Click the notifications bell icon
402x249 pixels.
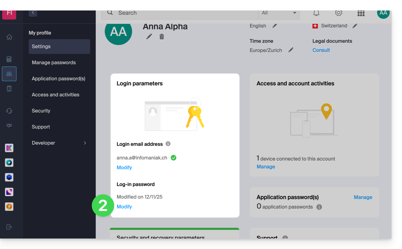click(316, 13)
